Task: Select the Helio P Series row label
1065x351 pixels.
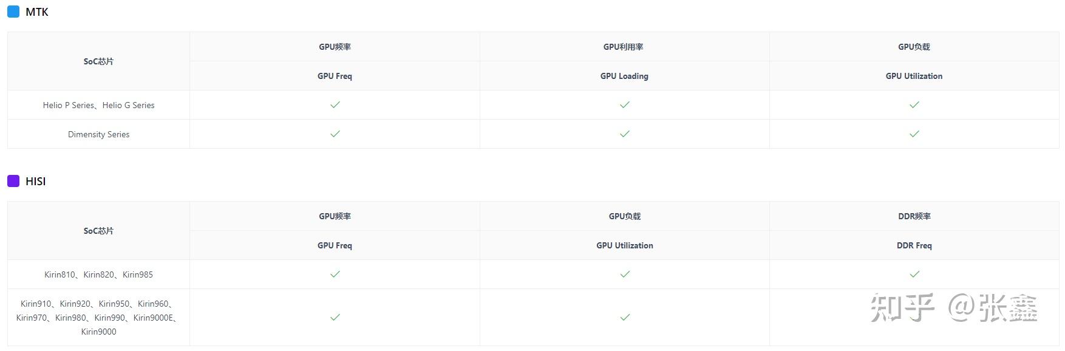Action: click(x=98, y=105)
